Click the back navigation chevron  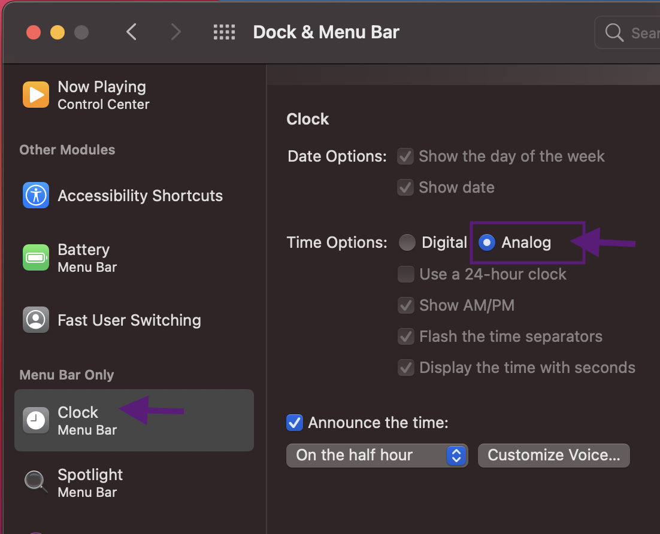[131, 32]
